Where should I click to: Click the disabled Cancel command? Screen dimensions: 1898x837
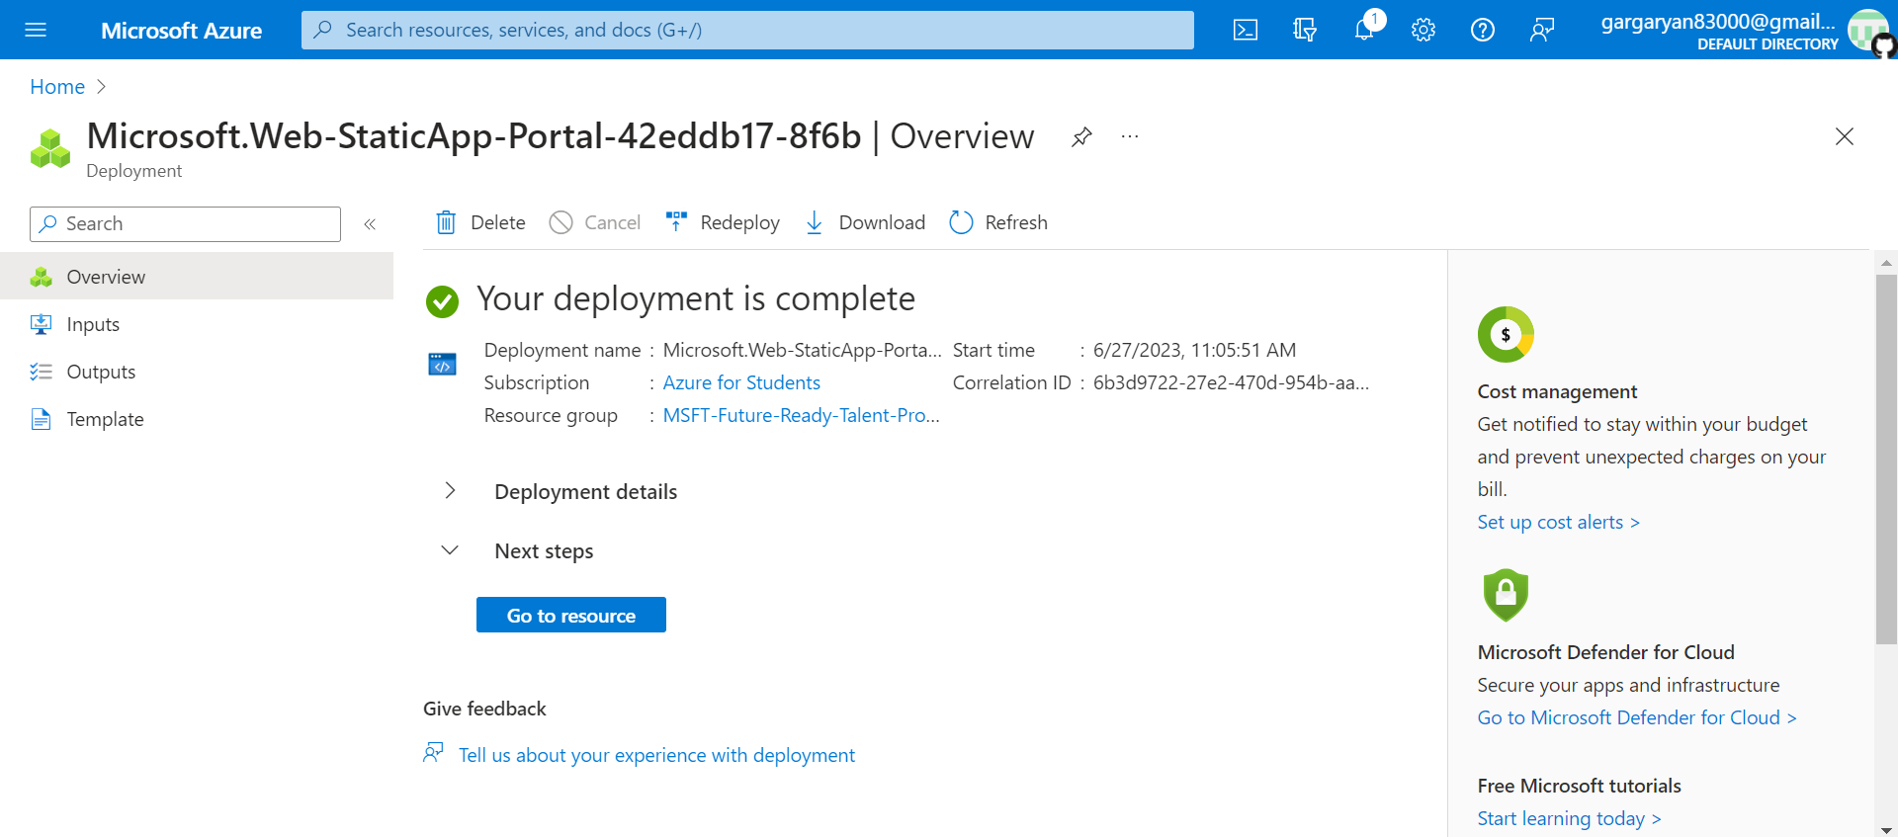(595, 222)
